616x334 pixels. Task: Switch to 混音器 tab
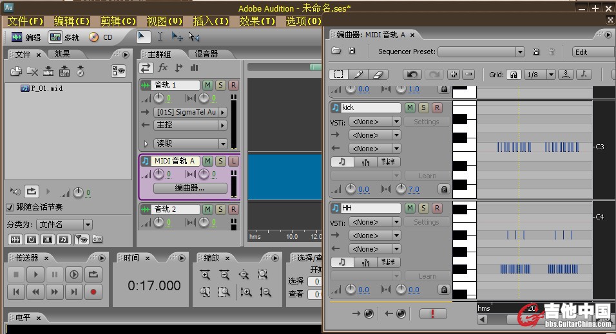pyautogui.click(x=207, y=54)
